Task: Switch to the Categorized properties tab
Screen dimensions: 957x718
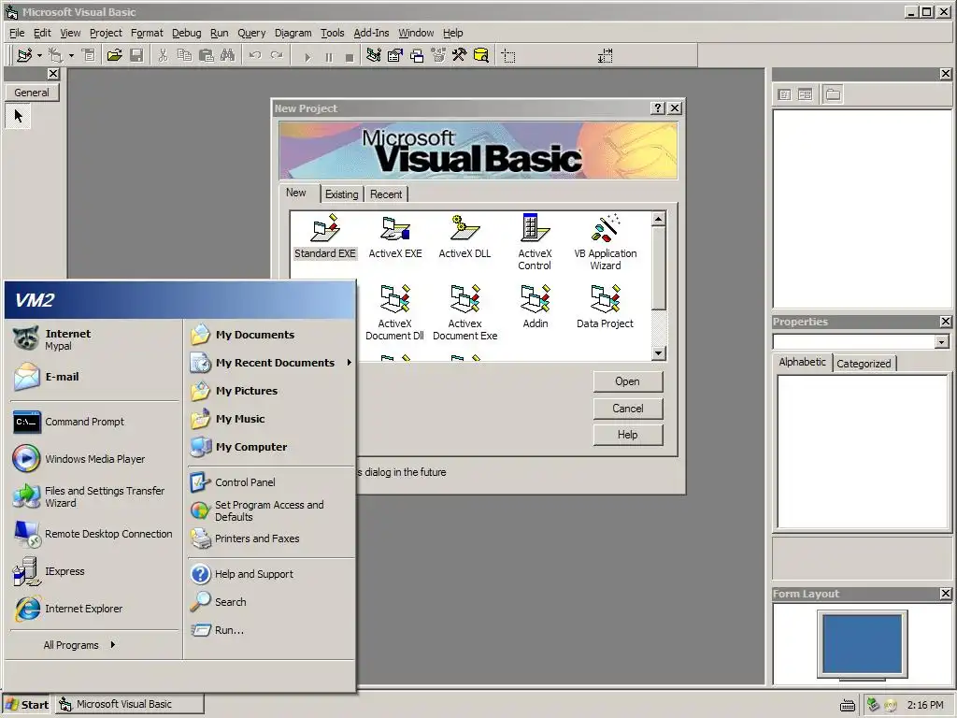Action: [864, 364]
